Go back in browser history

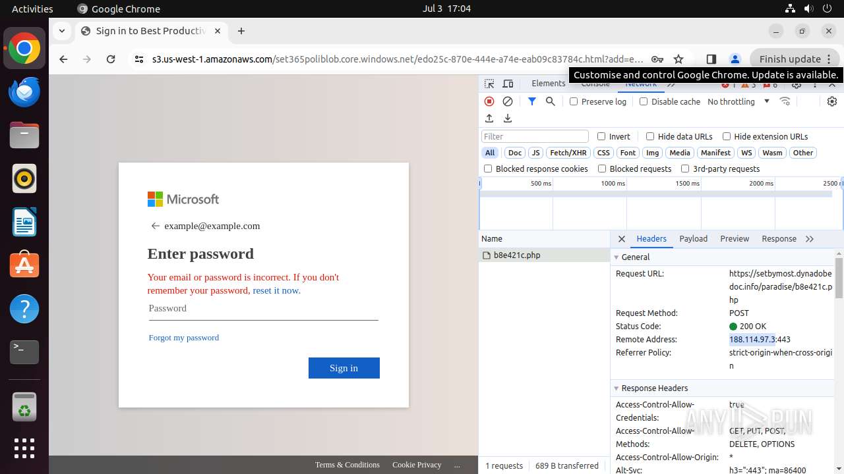63,59
